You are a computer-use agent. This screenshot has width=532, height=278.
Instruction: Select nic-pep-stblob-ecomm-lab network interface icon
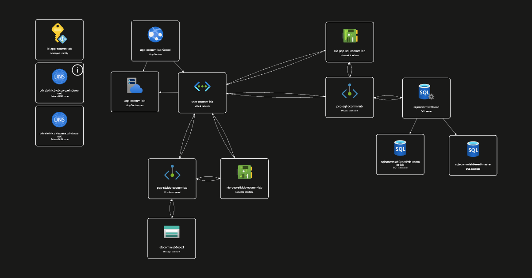pos(244,173)
